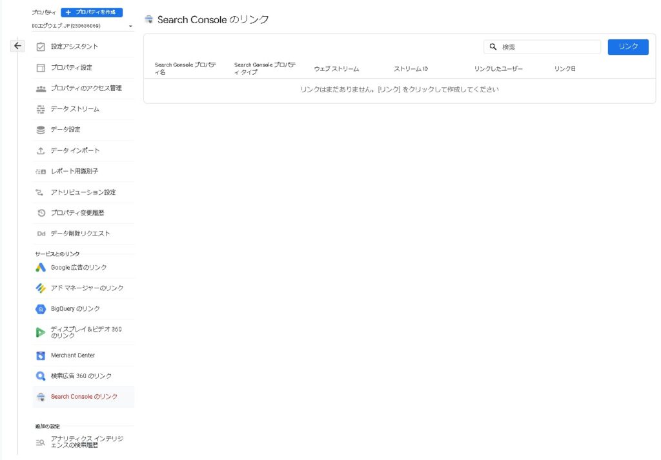Open プロパティのアクセス管理

pyautogui.click(x=86, y=88)
